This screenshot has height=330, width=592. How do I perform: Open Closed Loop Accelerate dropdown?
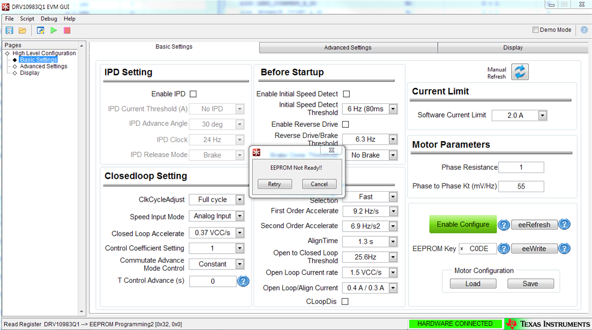(x=240, y=233)
